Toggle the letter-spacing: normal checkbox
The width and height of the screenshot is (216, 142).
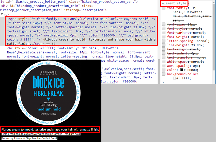point(164,41)
